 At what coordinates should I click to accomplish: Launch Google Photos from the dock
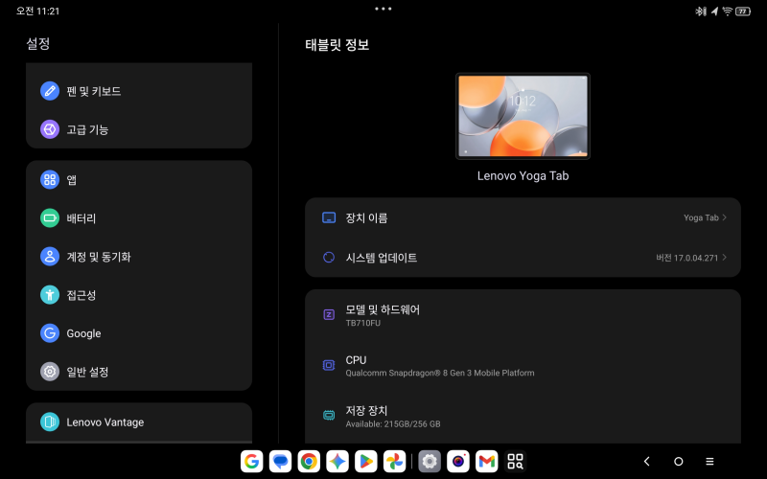coord(394,461)
